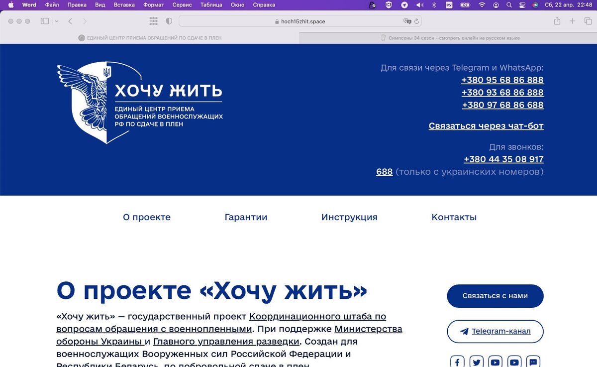Open the Safari start page grid
Image resolution: width=597 pixels, height=367 pixels.
(x=153, y=21)
